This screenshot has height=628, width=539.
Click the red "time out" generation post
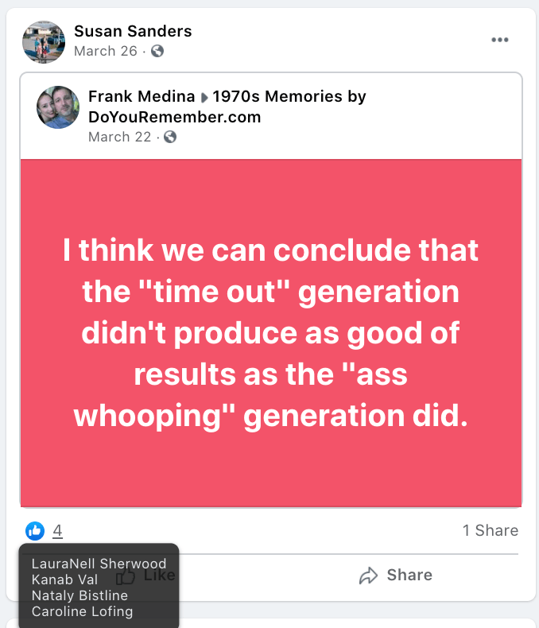271,332
